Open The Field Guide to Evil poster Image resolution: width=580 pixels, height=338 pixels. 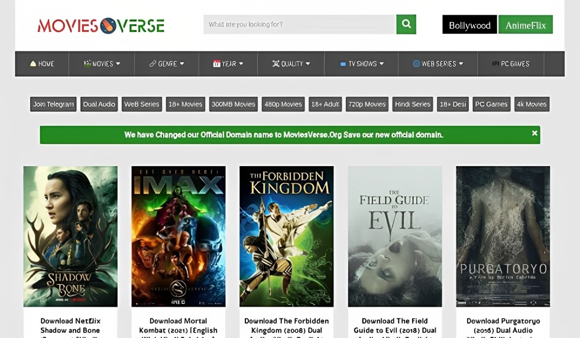pyautogui.click(x=395, y=236)
